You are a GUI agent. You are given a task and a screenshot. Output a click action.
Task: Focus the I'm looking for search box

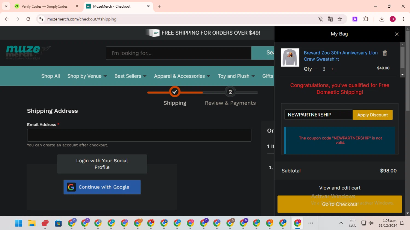pyautogui.click(x=178, y=53)
